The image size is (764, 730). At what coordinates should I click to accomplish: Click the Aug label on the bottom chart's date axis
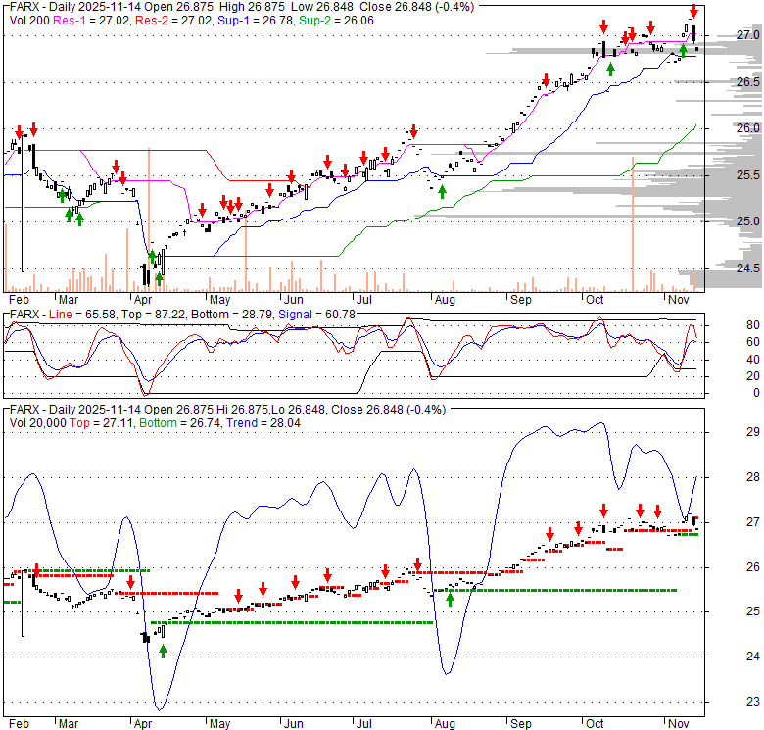coord(445,722)
